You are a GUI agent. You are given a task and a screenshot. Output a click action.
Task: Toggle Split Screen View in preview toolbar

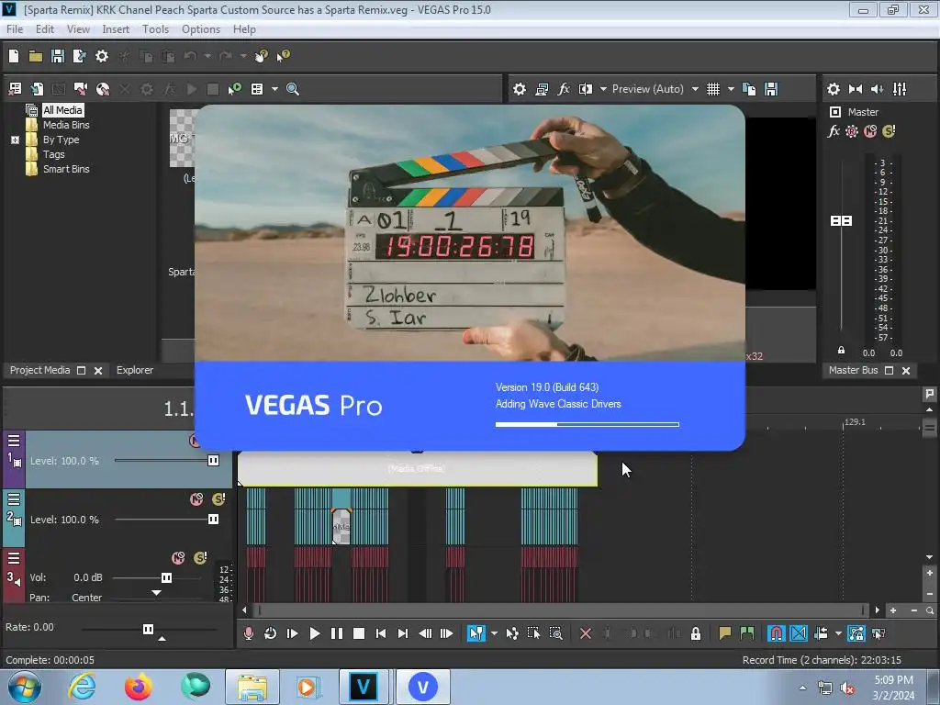[585, 89]
